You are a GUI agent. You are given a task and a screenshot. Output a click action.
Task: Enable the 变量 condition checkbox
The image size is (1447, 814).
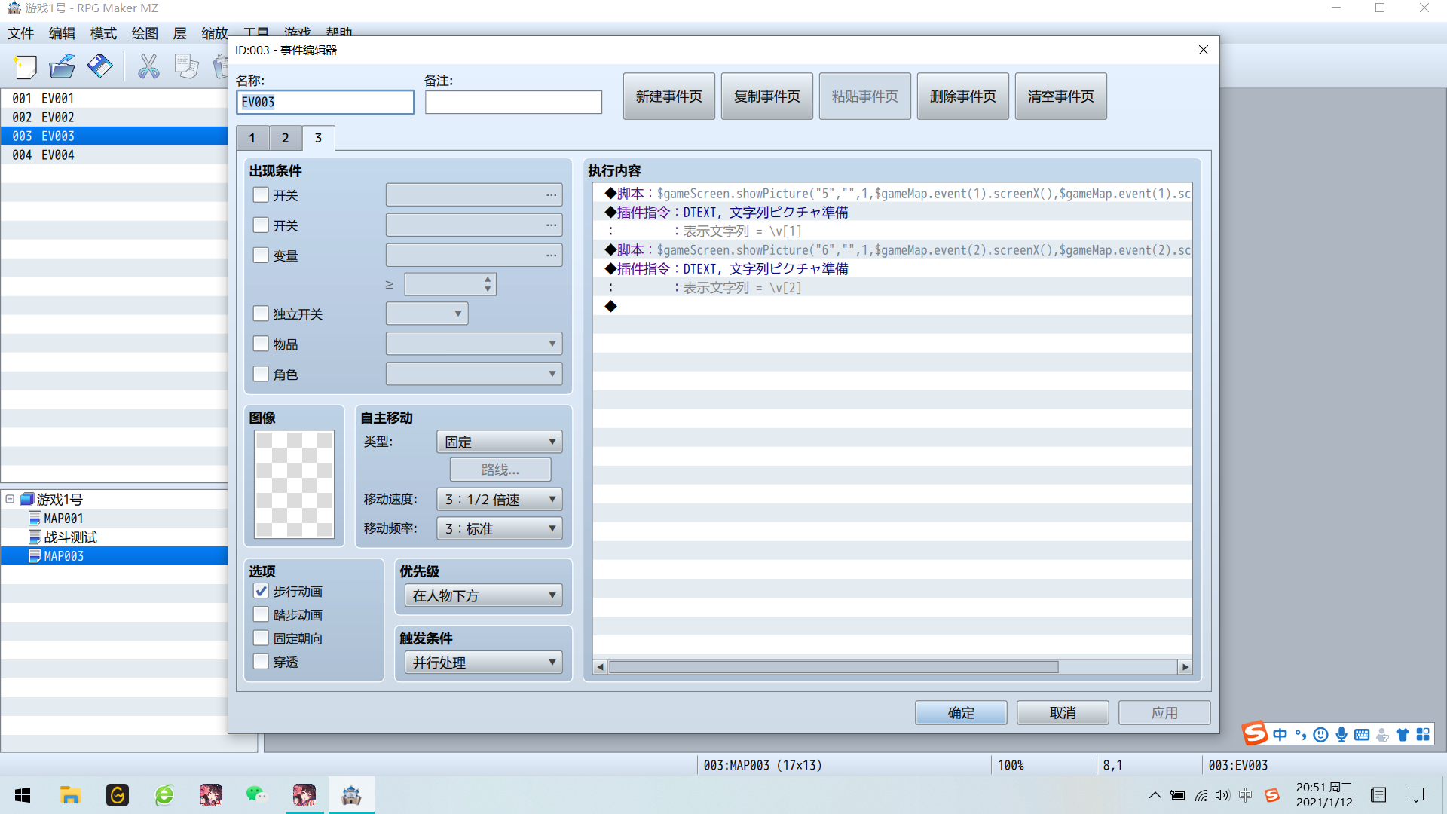pyautogui.click(x=261, y=255)
